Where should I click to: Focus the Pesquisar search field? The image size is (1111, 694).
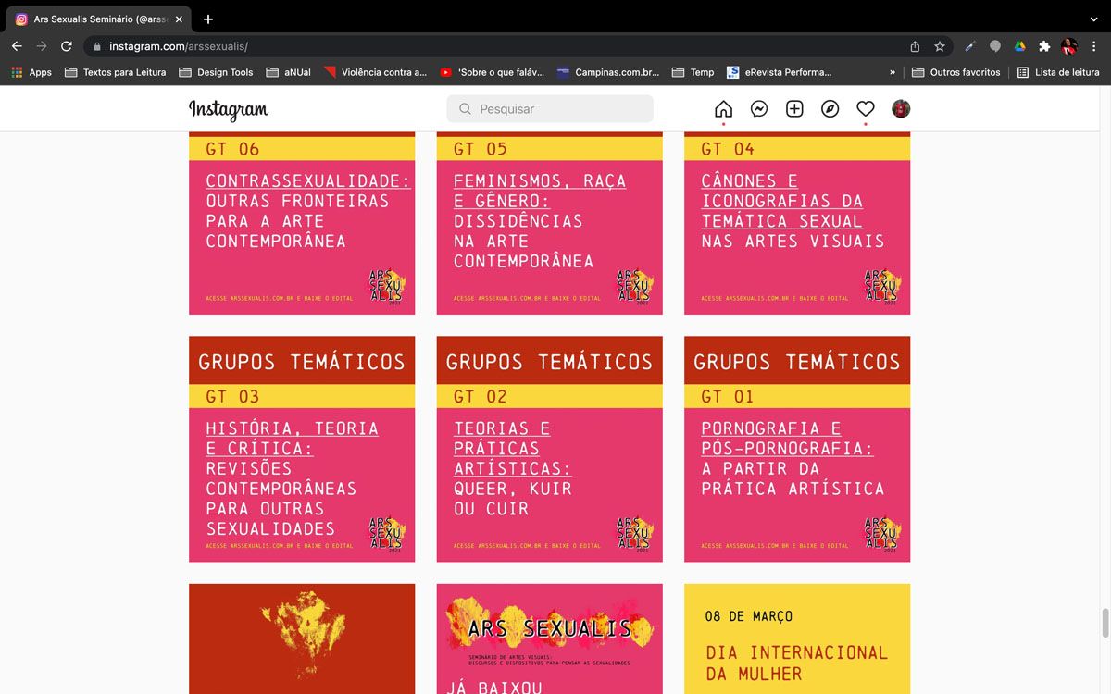(550, 109)
